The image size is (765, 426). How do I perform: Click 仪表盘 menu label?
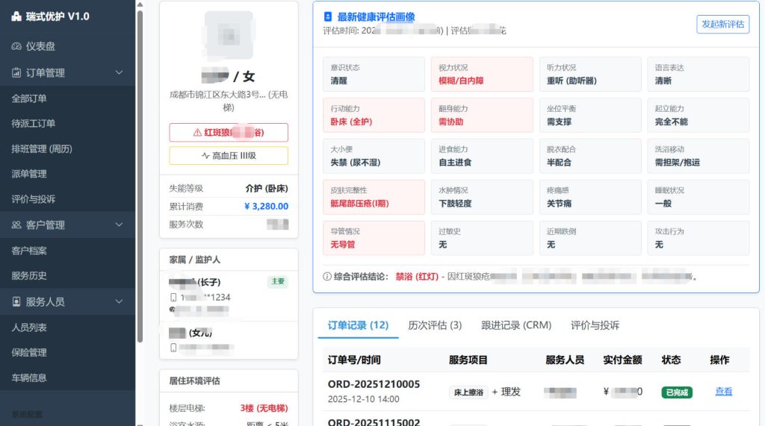click(40, 46)
